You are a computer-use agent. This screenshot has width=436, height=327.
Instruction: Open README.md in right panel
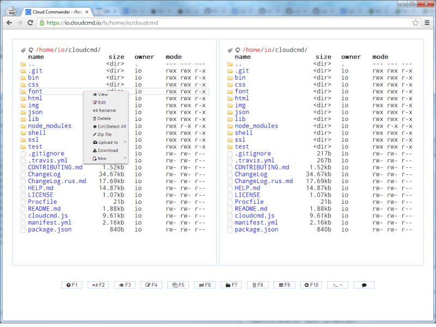coord(251,209)
